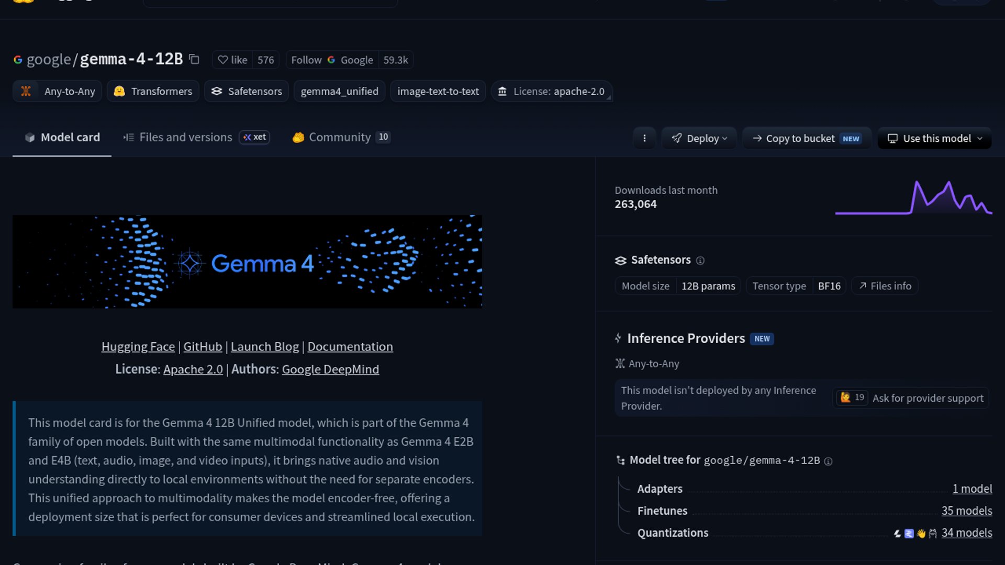Select the image-text-to-text tag
This screenshot has height=565, width=1005.
[x=438, y=92]
